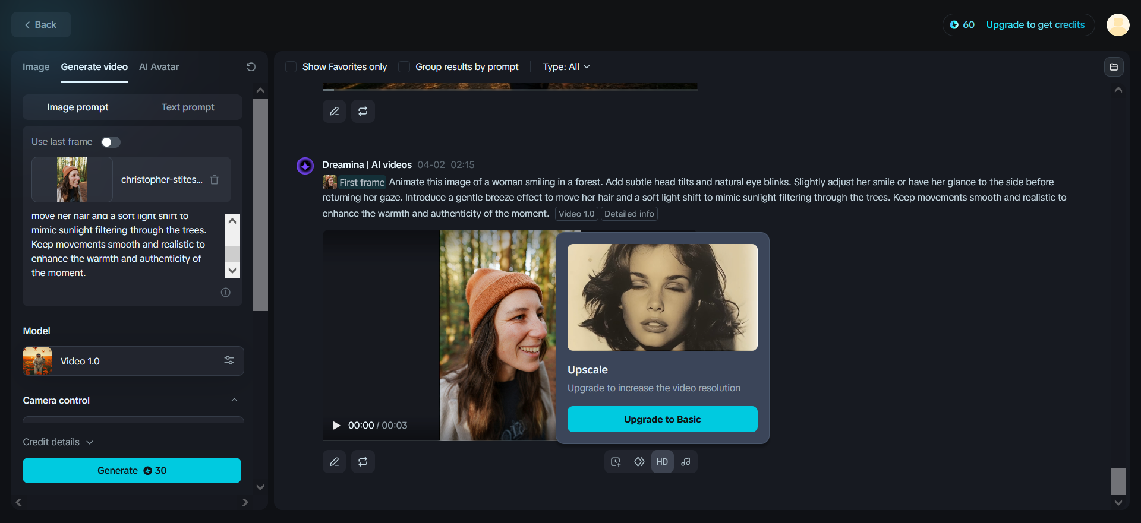
Task: Enable the Use last frame switch
Action: coord(111,142)
